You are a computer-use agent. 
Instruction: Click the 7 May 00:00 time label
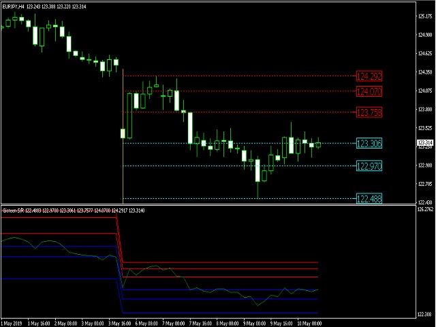pyautogui.click(x=174, y=324)
